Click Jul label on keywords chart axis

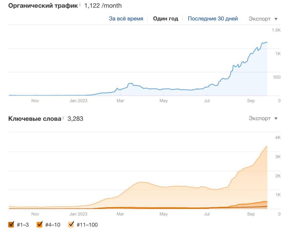(207, 214)
